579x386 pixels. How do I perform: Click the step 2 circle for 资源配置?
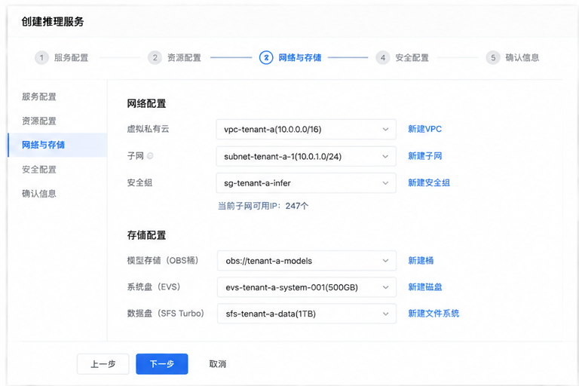coord(155,57)
